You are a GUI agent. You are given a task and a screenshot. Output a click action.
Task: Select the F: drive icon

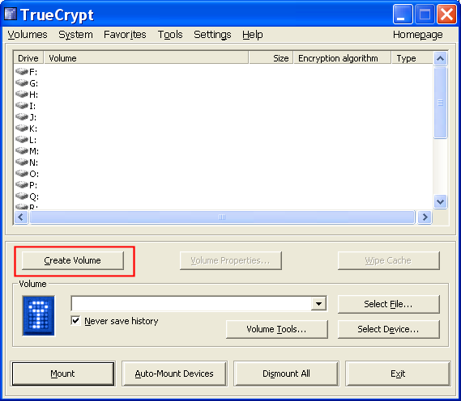(x=22, y=71)
